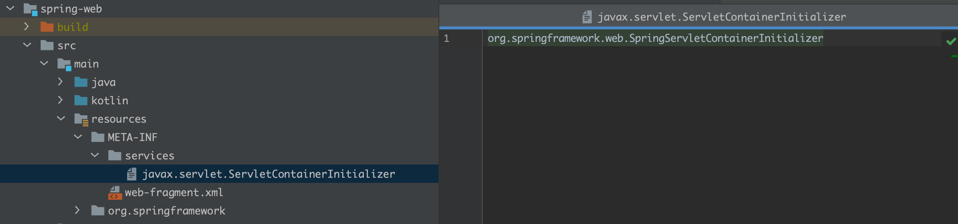Click the SpringServletContainerInitializer line in editor
The height and width of the screenshot is (224, 958).
click(655, 38)
